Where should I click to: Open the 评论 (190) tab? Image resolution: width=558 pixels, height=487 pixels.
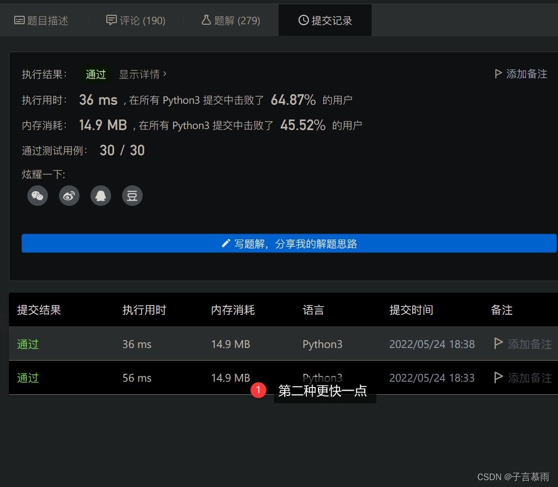[x=136, y=21]
